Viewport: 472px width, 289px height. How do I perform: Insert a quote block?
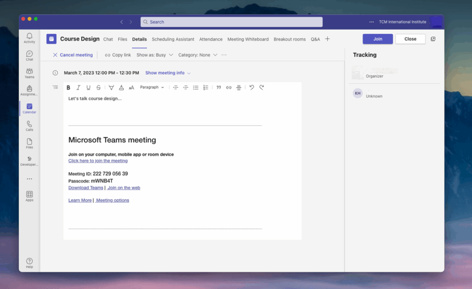(x=218, y=87)
